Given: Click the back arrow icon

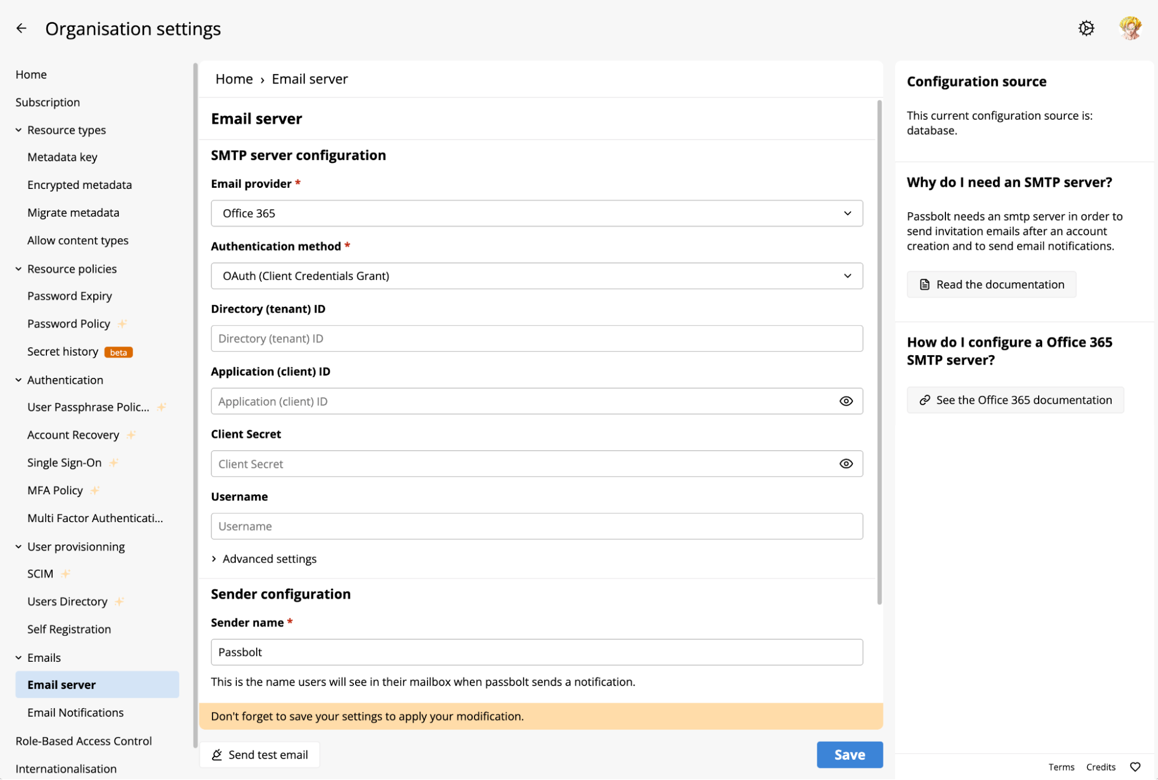Looking at the screenshot, I should (x=21, y=28).
